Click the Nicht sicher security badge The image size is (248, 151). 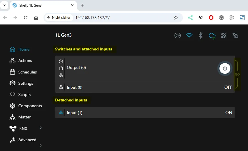point(59,18)
